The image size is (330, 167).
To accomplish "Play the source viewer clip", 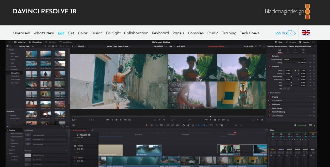I will click(x=121, y=120).
